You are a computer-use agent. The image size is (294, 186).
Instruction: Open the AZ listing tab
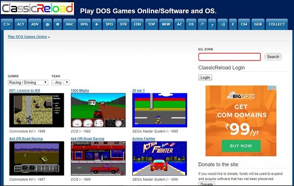(179, 24)
